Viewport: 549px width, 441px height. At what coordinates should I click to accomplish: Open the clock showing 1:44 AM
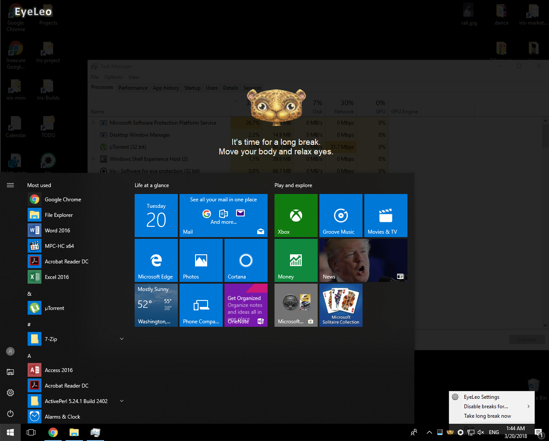pyautogui.click(x=516, y=432)
